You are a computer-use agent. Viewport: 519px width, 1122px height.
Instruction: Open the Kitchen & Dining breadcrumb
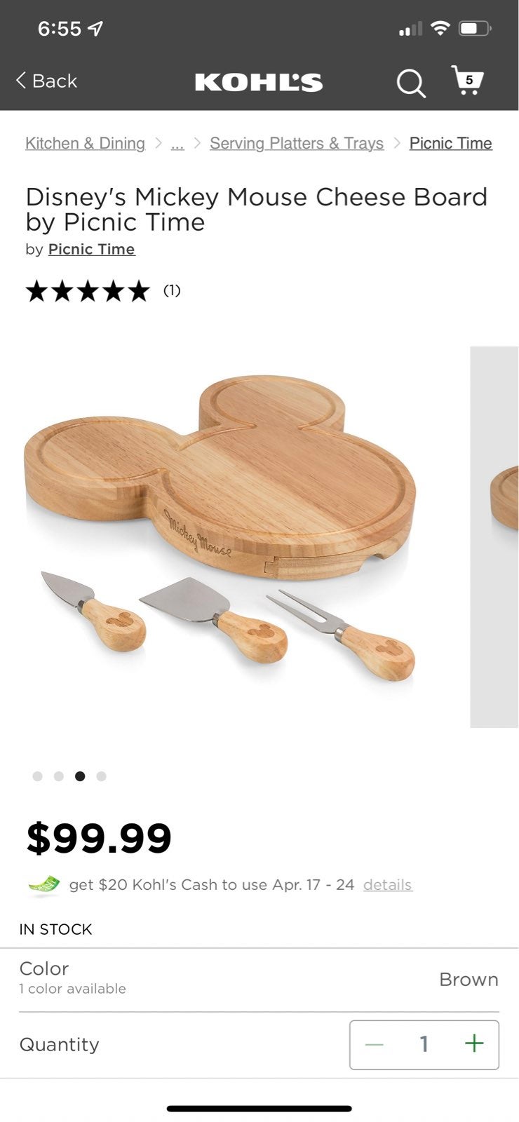[85, 143]
